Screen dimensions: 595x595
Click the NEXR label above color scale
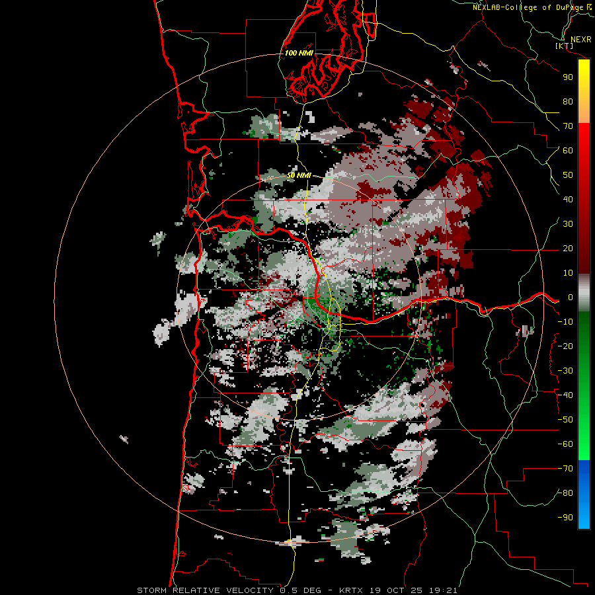click(580, 40)
